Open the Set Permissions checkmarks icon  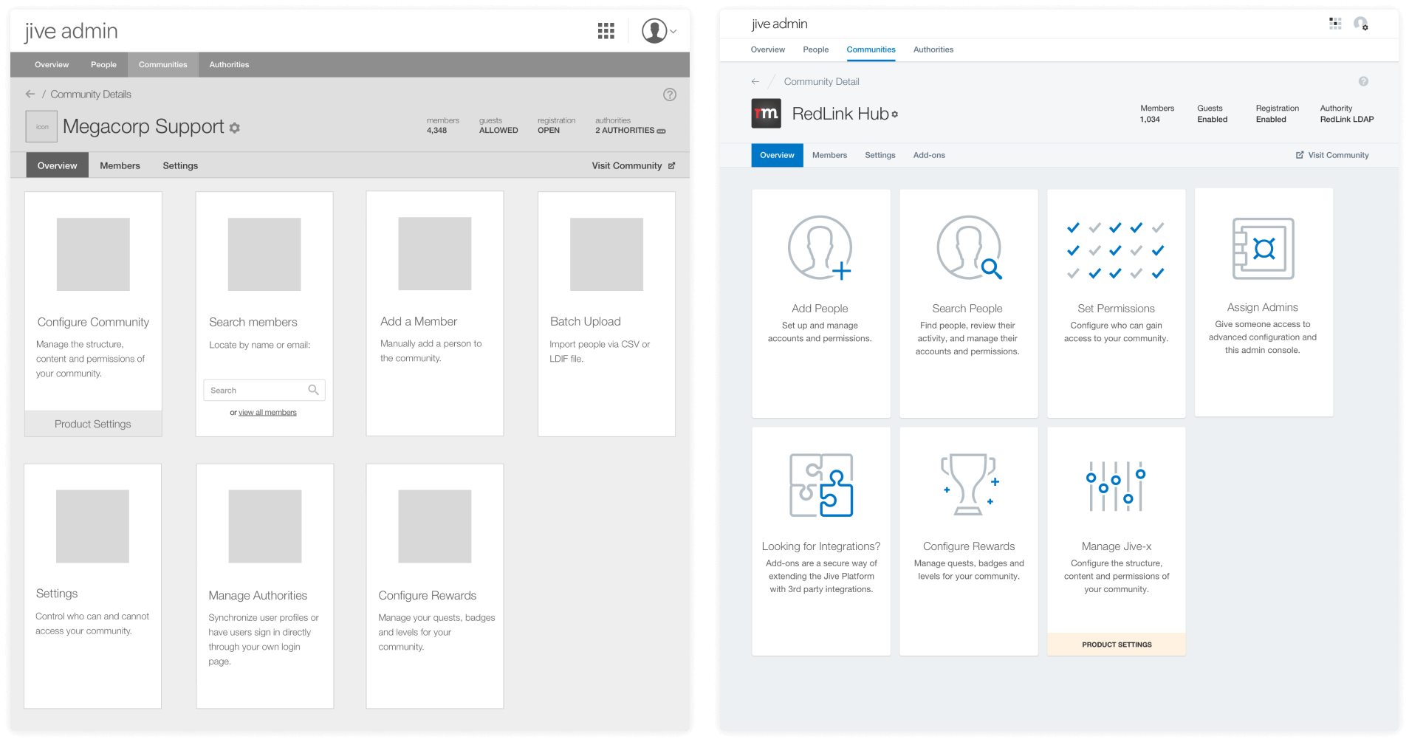(x=1115, y=250)
